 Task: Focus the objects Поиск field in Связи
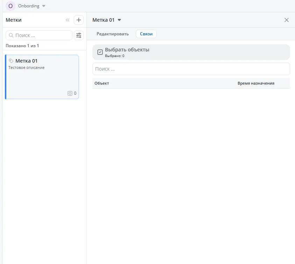[191, 69]
